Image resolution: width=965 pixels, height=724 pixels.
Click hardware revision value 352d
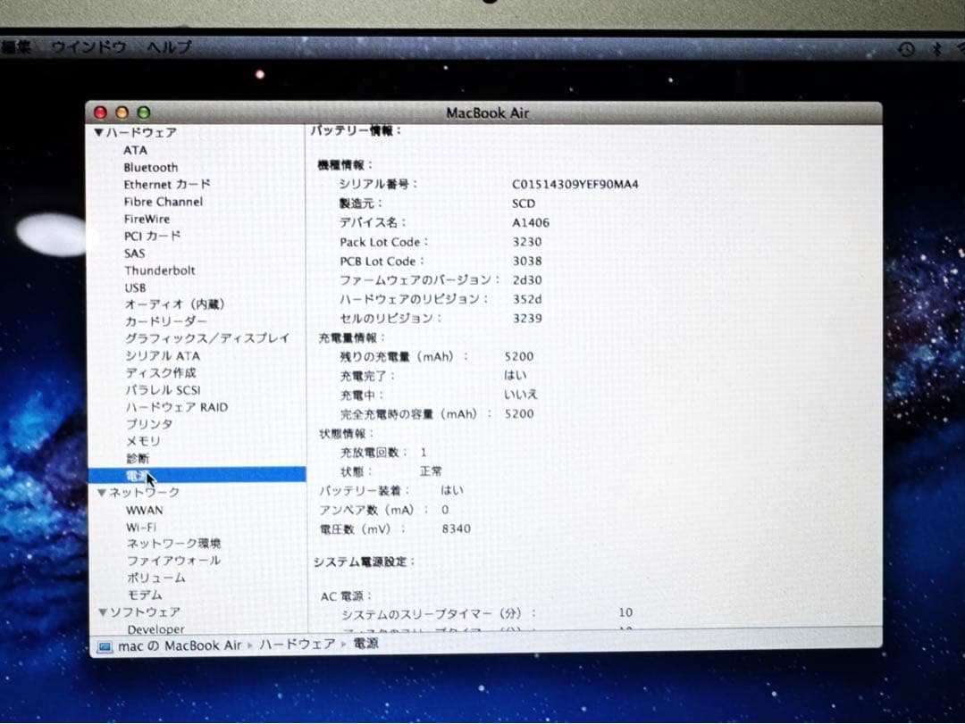[527, 299]
